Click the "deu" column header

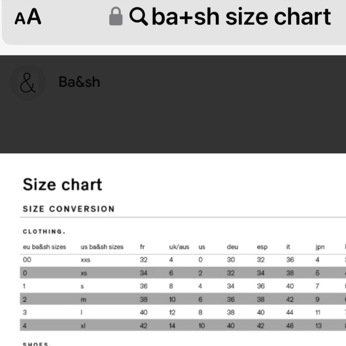[232, 247]
